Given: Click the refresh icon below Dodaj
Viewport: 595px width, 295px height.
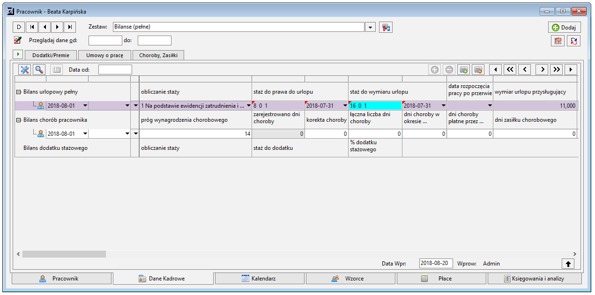Looking at the screenshot, I should 573,41.
